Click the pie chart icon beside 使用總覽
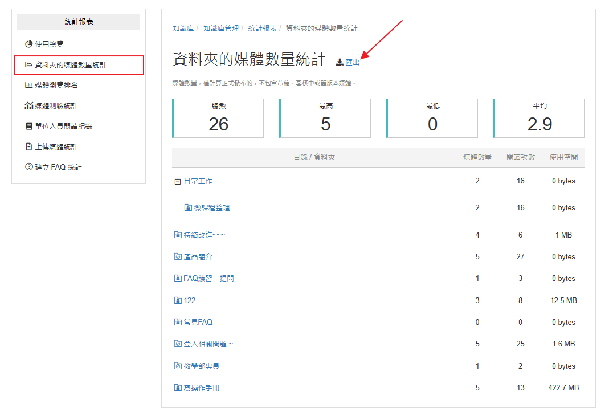 point(28,44)
